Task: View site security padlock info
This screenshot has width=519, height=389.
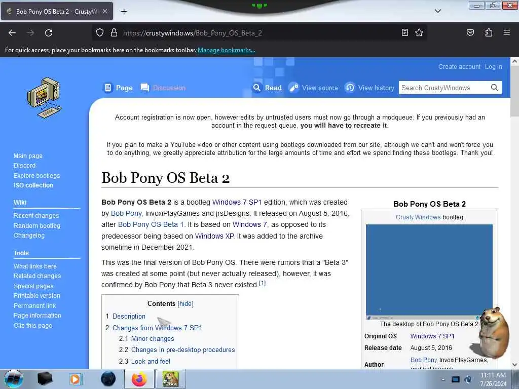Action: pyautogui.click(x=114, y=33)
